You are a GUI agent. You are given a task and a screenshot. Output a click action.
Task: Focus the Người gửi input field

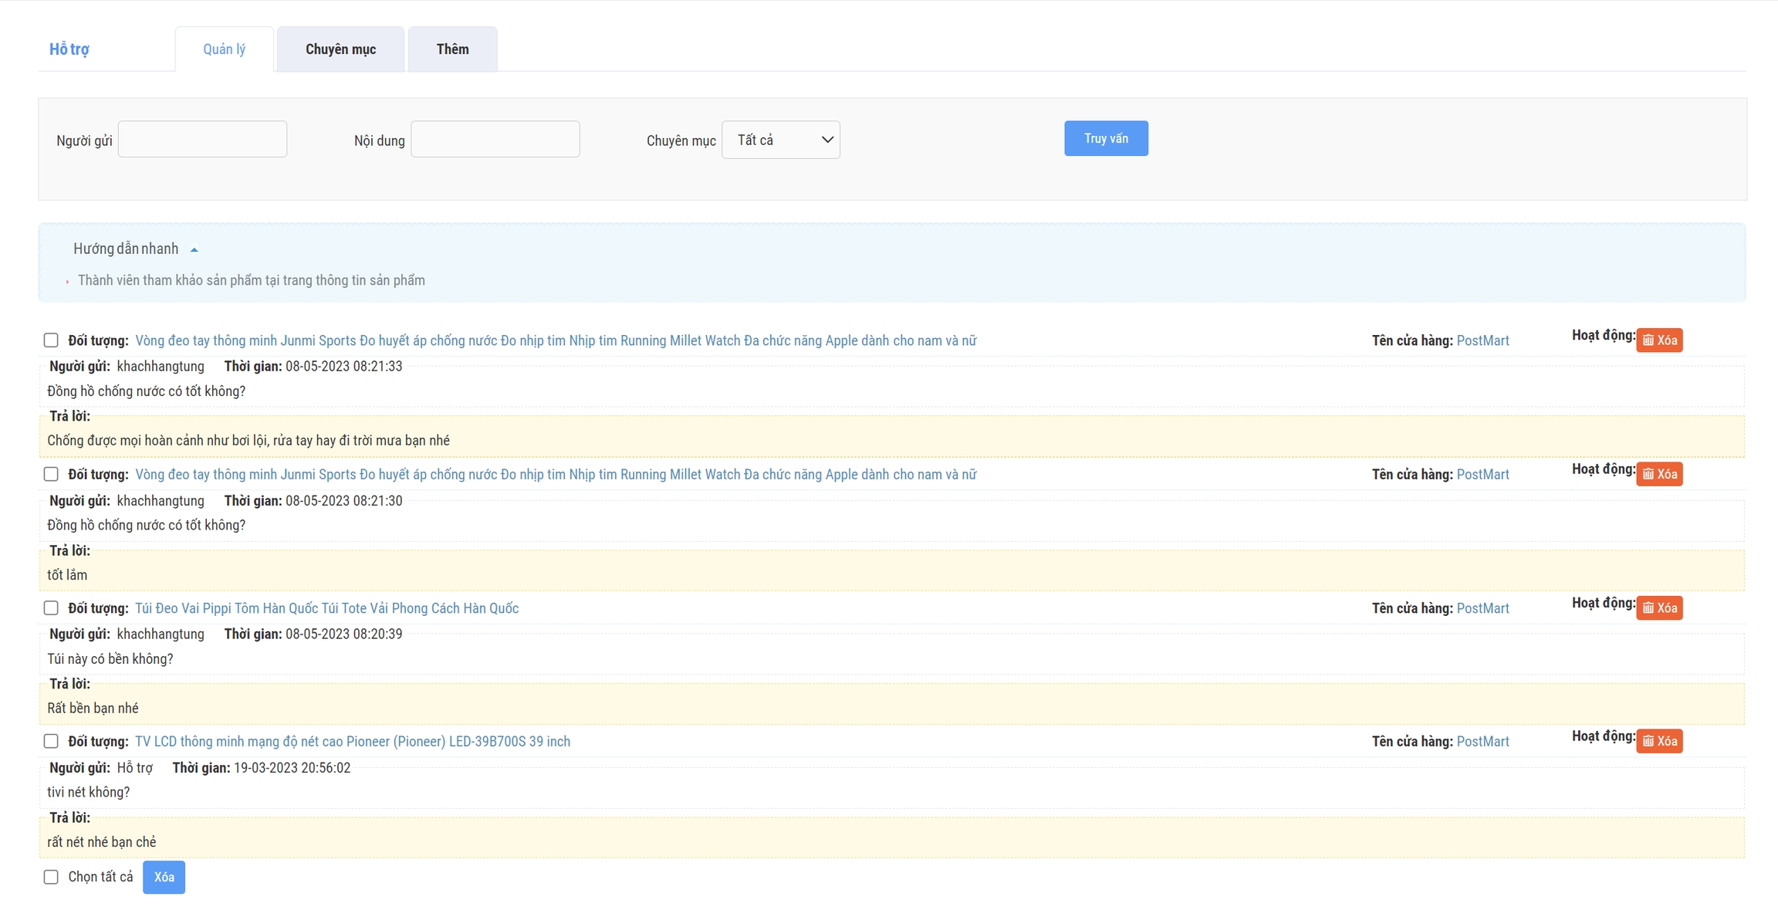pos(202,140)
